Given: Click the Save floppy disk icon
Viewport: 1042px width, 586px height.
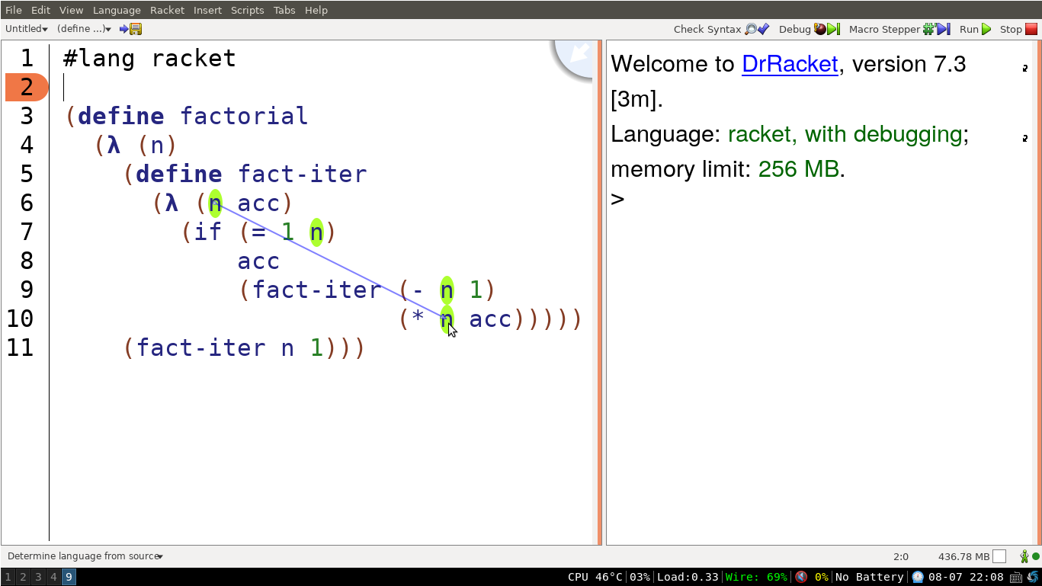Looking at the screenshot, I should [136, 29].
